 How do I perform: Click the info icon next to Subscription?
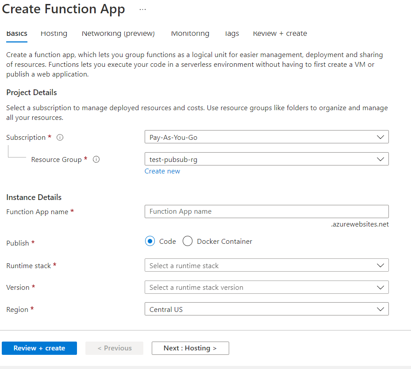(60, 138)
